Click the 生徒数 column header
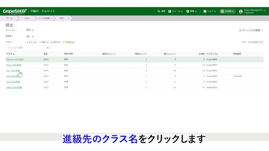The height and width of the screenshot is (151, 269). click(x=202, y=54)
